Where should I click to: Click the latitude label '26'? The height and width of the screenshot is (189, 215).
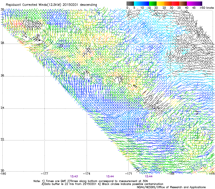tap(2, 75)
